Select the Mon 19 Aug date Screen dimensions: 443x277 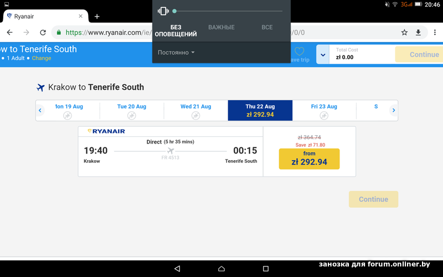[x=68, y=110]
